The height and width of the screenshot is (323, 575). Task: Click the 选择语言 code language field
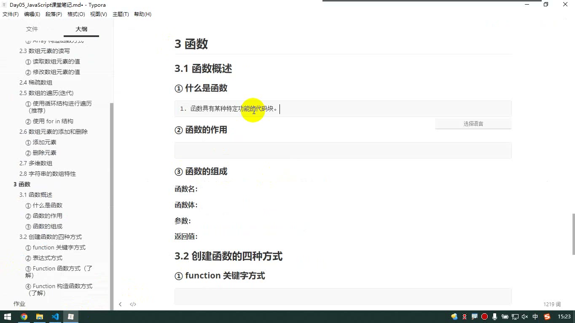pos(473,124)
